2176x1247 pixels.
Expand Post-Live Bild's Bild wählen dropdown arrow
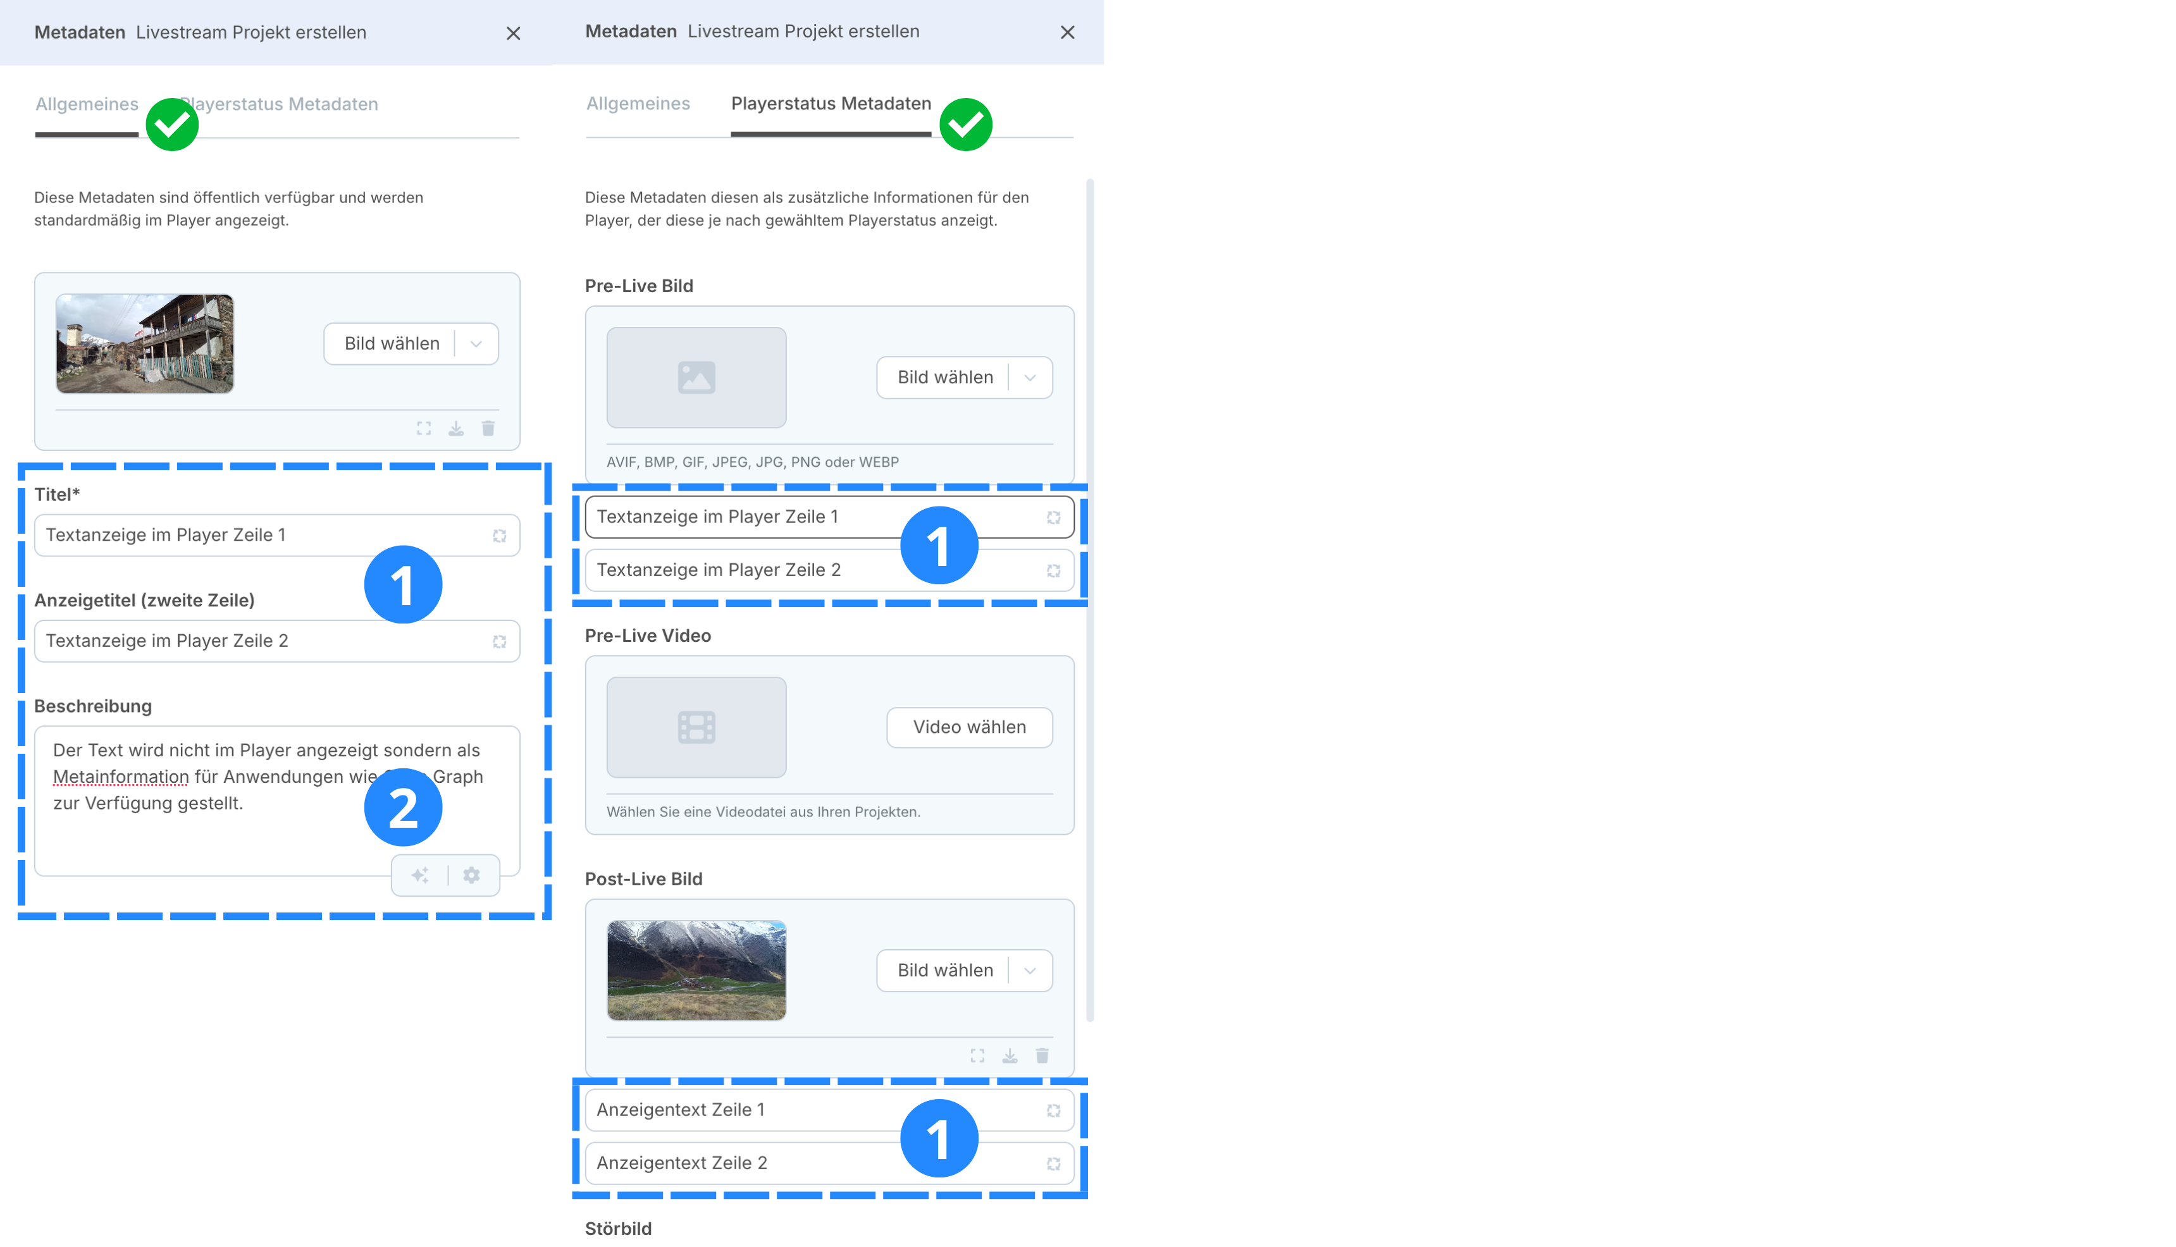pos(1030,971)
